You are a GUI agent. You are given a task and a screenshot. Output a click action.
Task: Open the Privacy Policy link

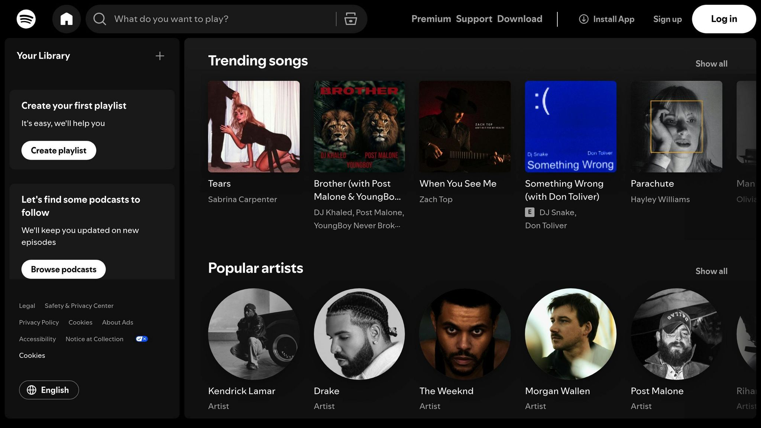[x=39, y=322]
